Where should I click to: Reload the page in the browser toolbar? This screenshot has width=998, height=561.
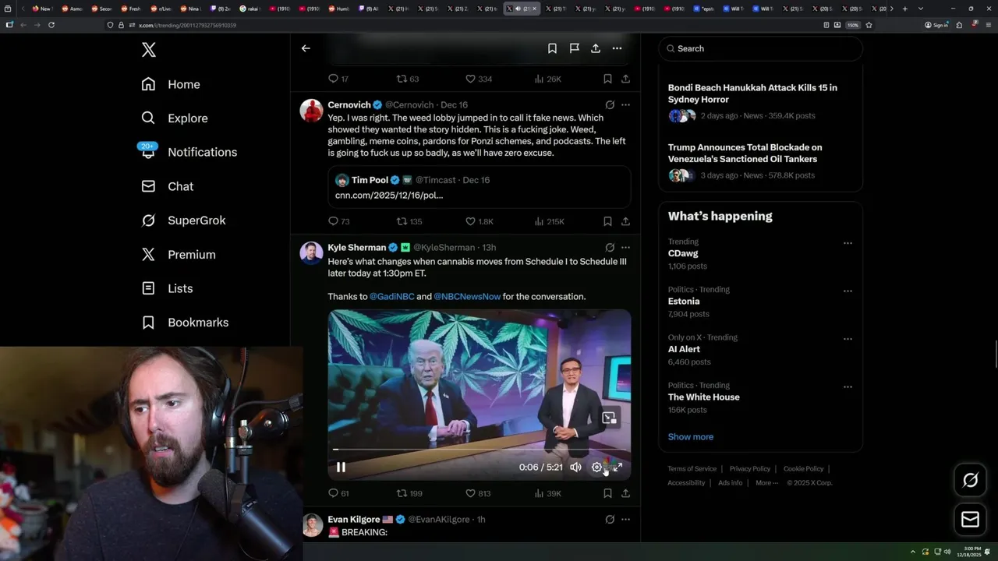tap(51, 25)
